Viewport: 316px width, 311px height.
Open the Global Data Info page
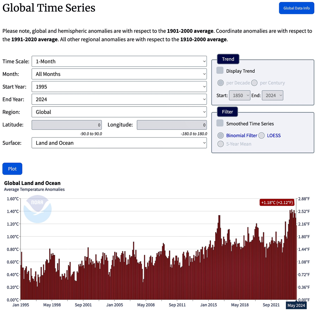296,8
